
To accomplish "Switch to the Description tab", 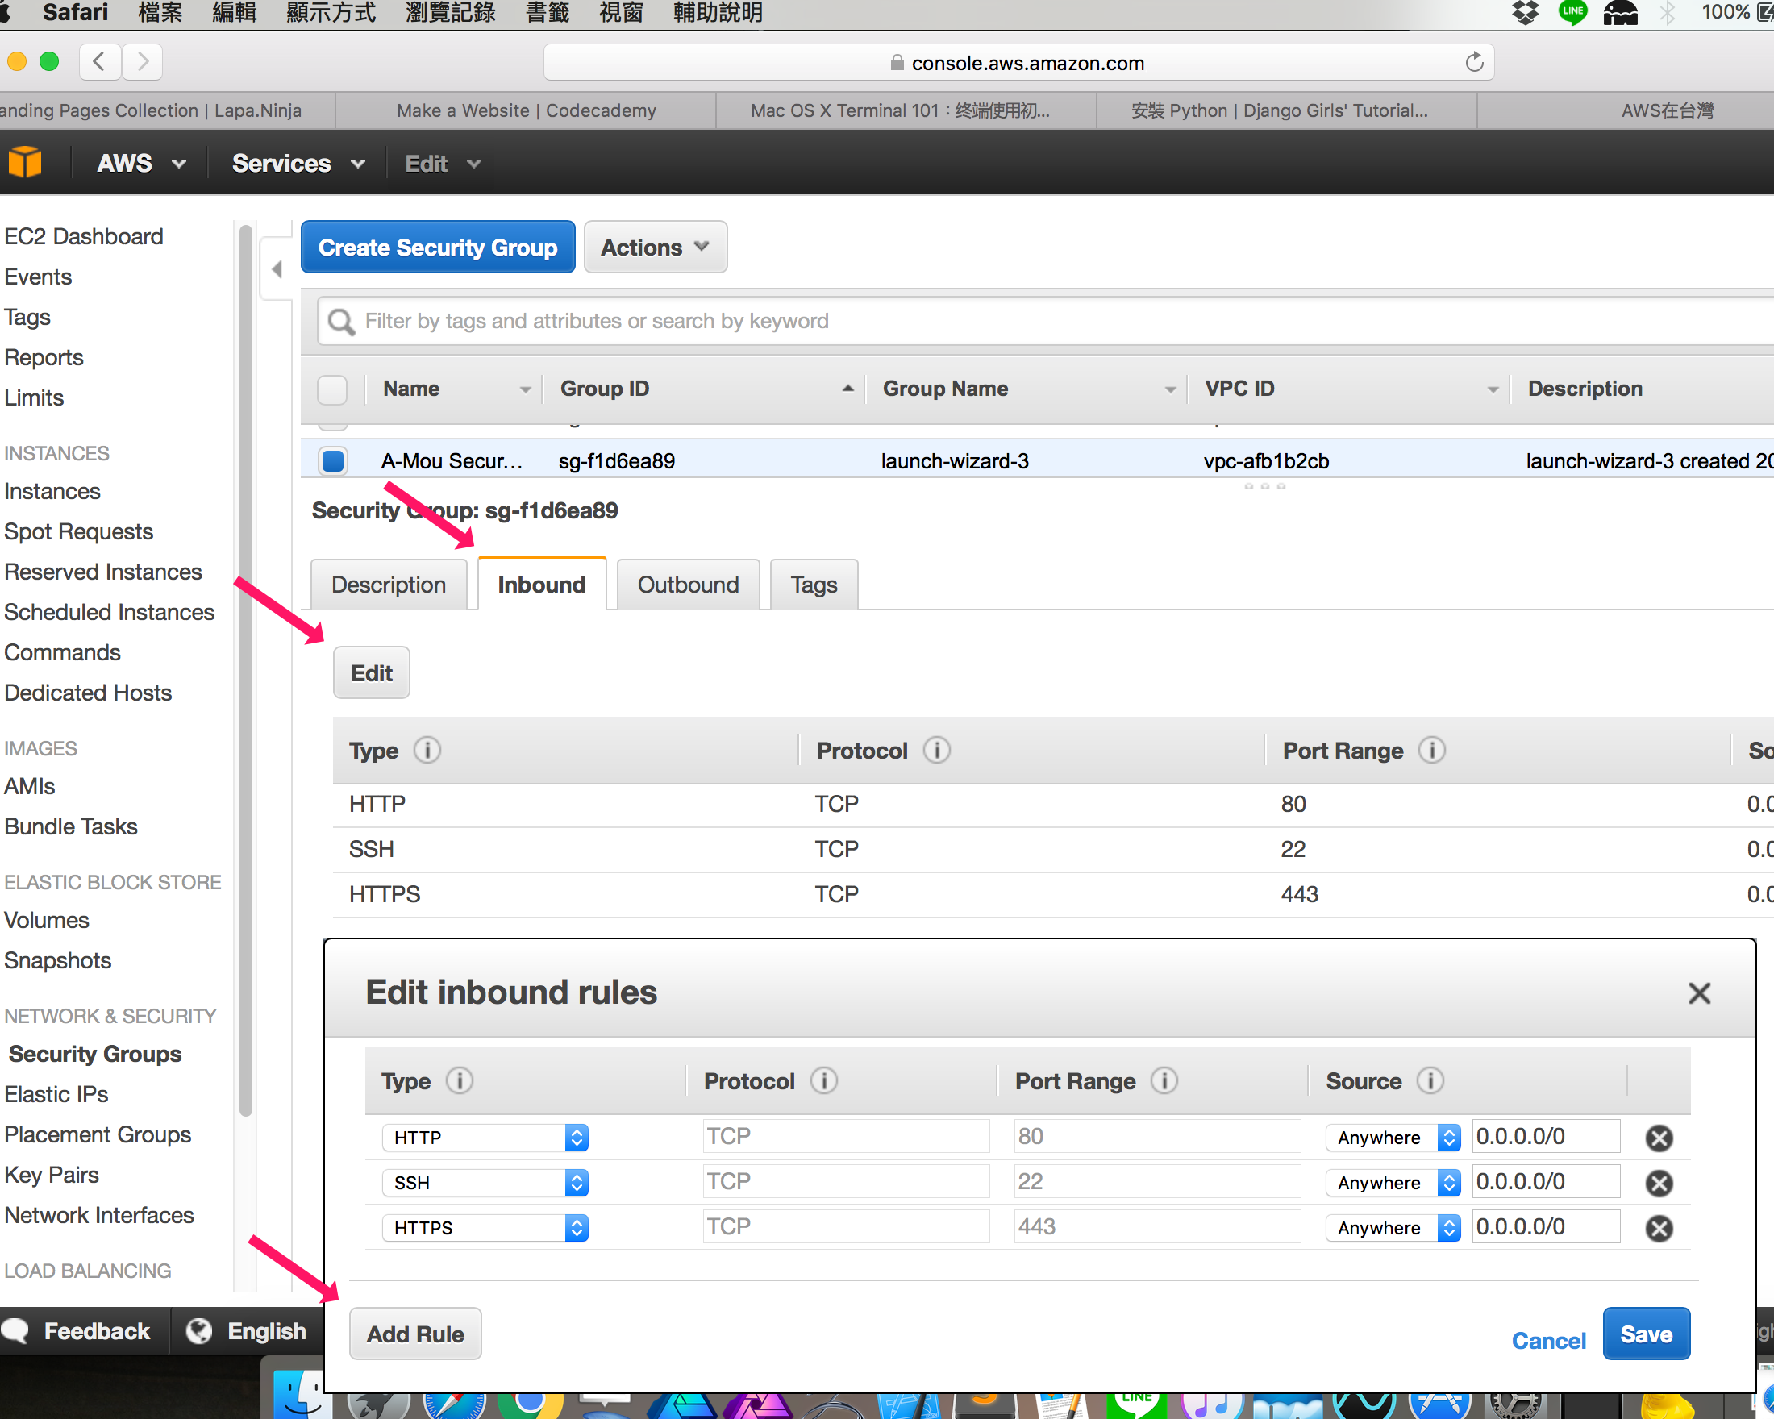I will pyautogui.click(x=389, y=585).
